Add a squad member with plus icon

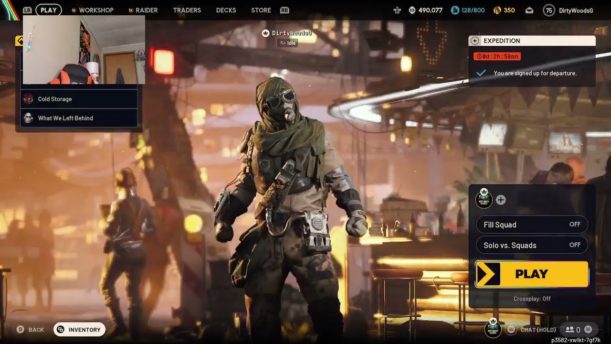[x=501, y=200]
